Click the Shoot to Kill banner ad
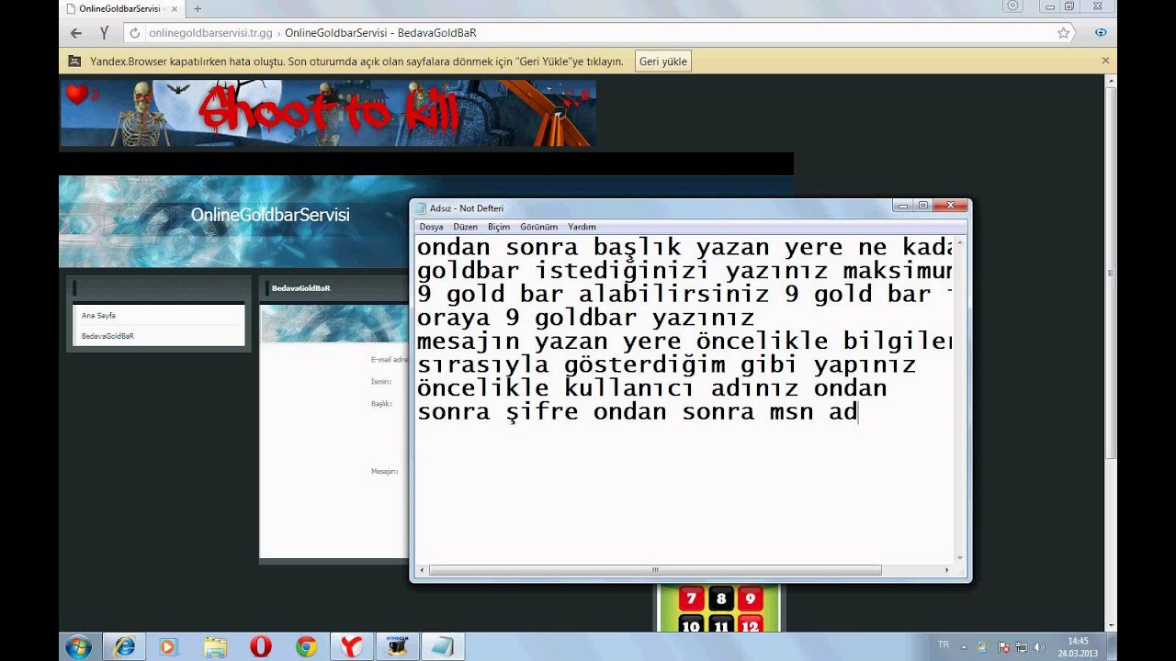 [x=328, y=113]
